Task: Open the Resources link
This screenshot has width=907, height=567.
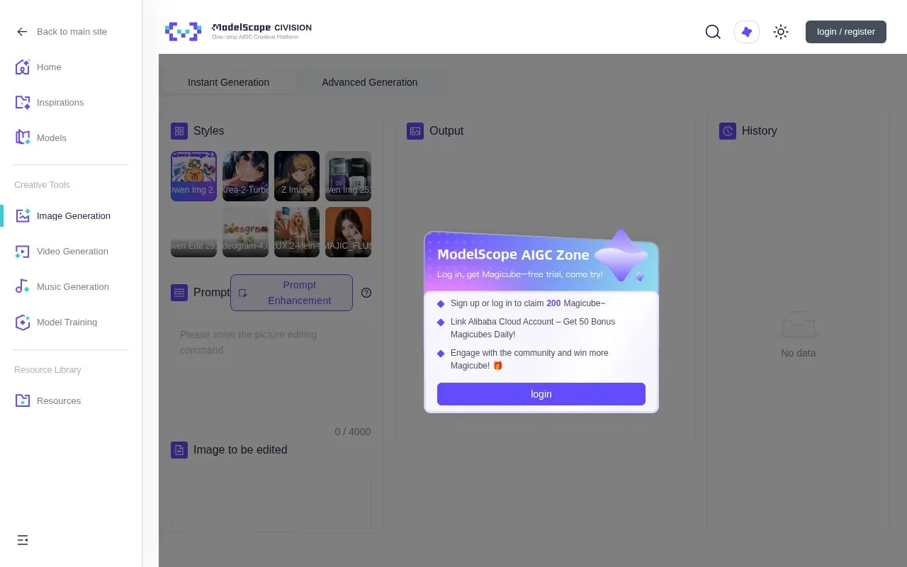Action: click(x=59, y=401)
